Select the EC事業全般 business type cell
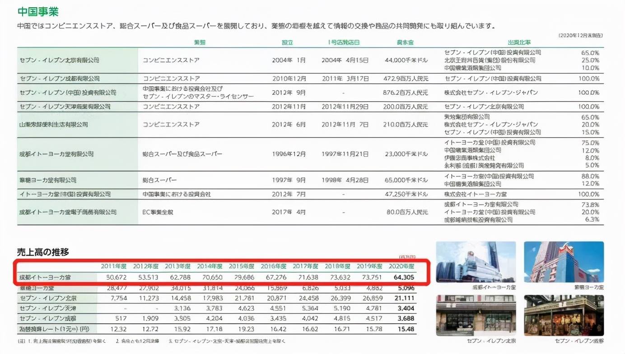This screenshot has height=354, width=625. pyautogui.click(x=158, y=212)
